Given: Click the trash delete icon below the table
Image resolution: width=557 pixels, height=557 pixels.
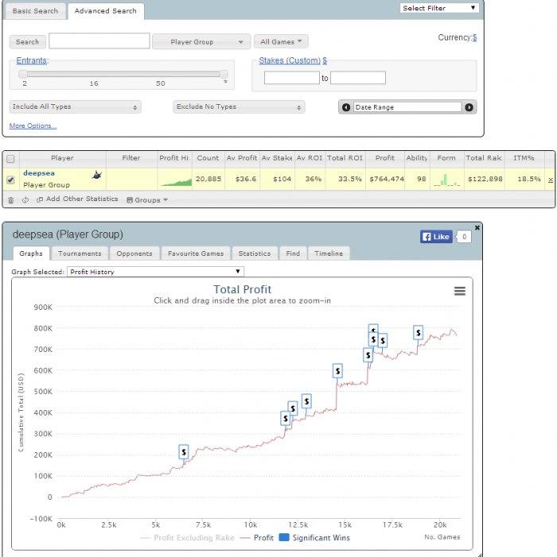Looking at the screenshot, I should [11, 200].
